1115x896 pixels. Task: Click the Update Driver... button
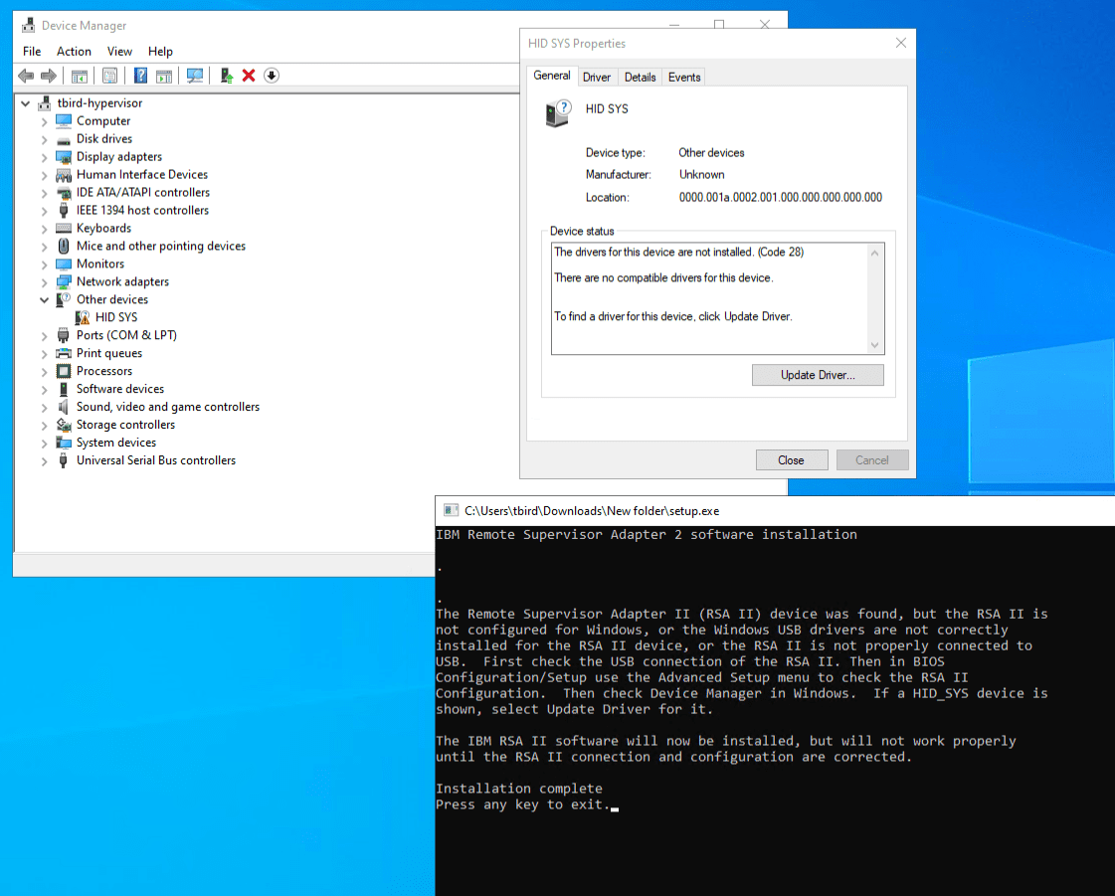(x=818, y=375)
